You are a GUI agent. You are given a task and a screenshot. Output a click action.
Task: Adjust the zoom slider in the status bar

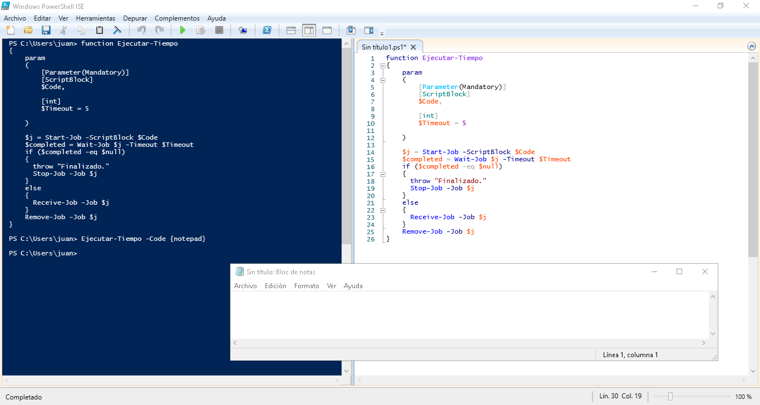pyautogui.click(x=670, y=397)
